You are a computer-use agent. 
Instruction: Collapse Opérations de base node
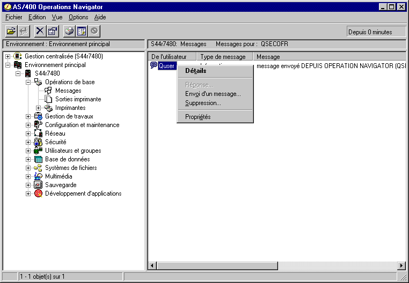click(28, 82)
